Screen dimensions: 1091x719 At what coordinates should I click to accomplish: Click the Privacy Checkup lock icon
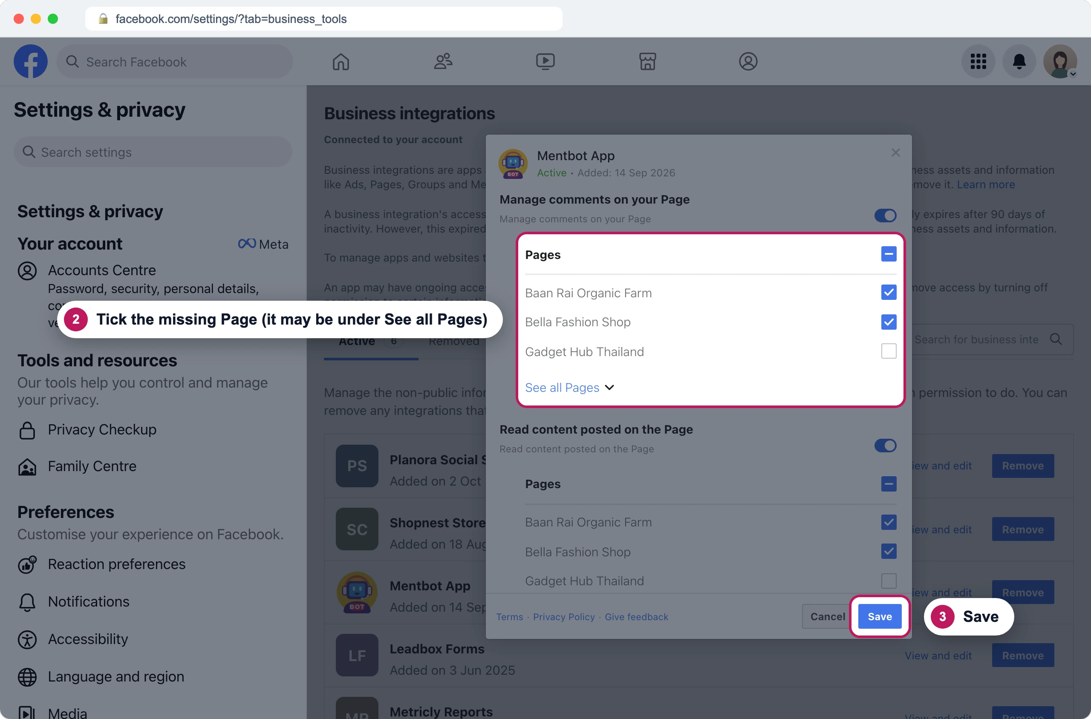click(x=27, y=430)
